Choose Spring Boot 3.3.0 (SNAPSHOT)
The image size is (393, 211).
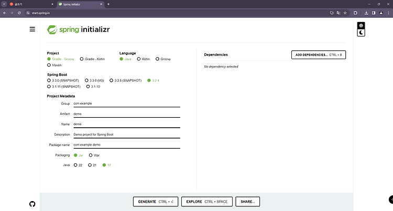[x=63, y=81]
